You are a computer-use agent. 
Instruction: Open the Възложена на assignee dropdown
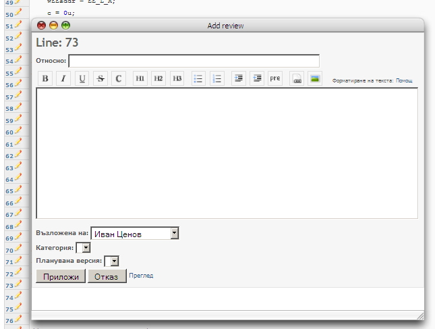pyautogui.click(x=135, y=234)
